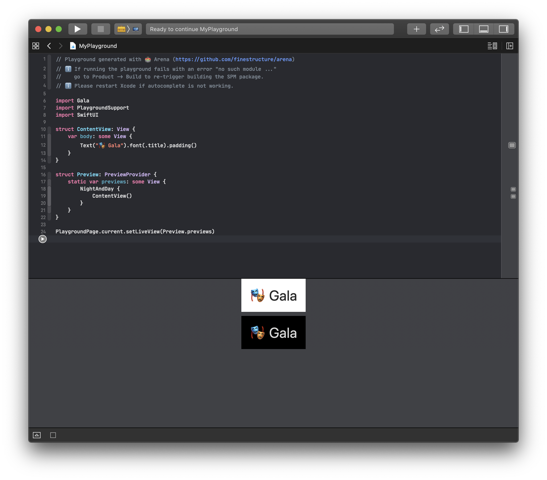Go forward with the right chevron
547x480 pixels.
(60, 46)
